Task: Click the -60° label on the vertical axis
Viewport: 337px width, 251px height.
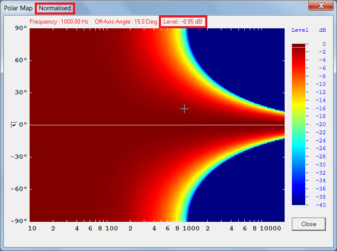Action: 19,189
